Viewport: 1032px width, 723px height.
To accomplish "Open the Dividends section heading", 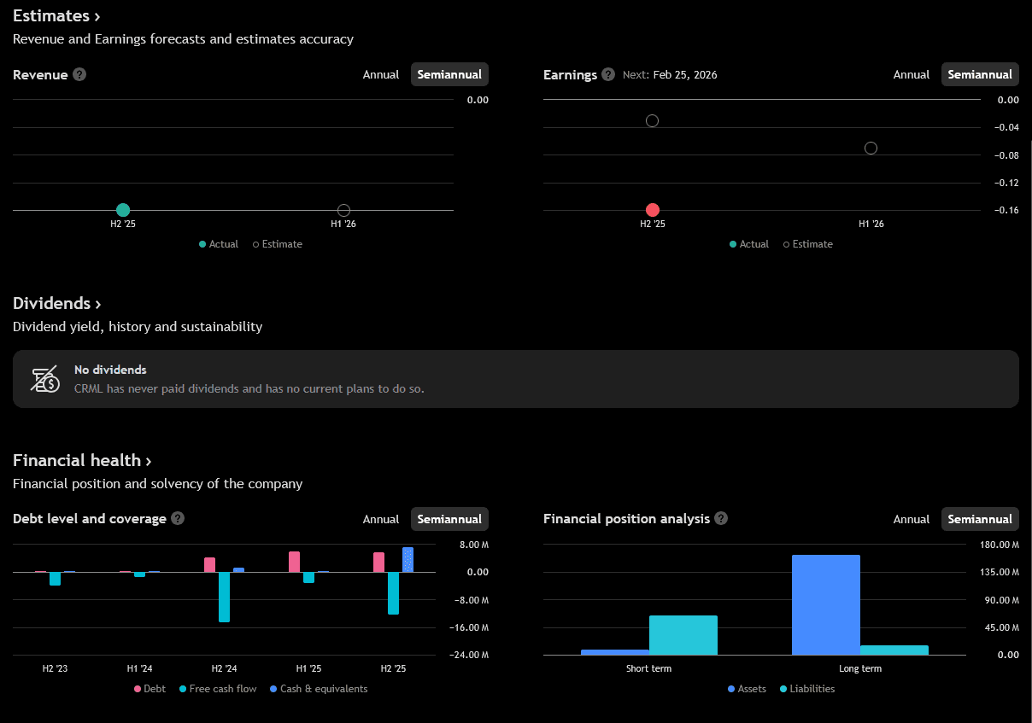I will [57, 303].
